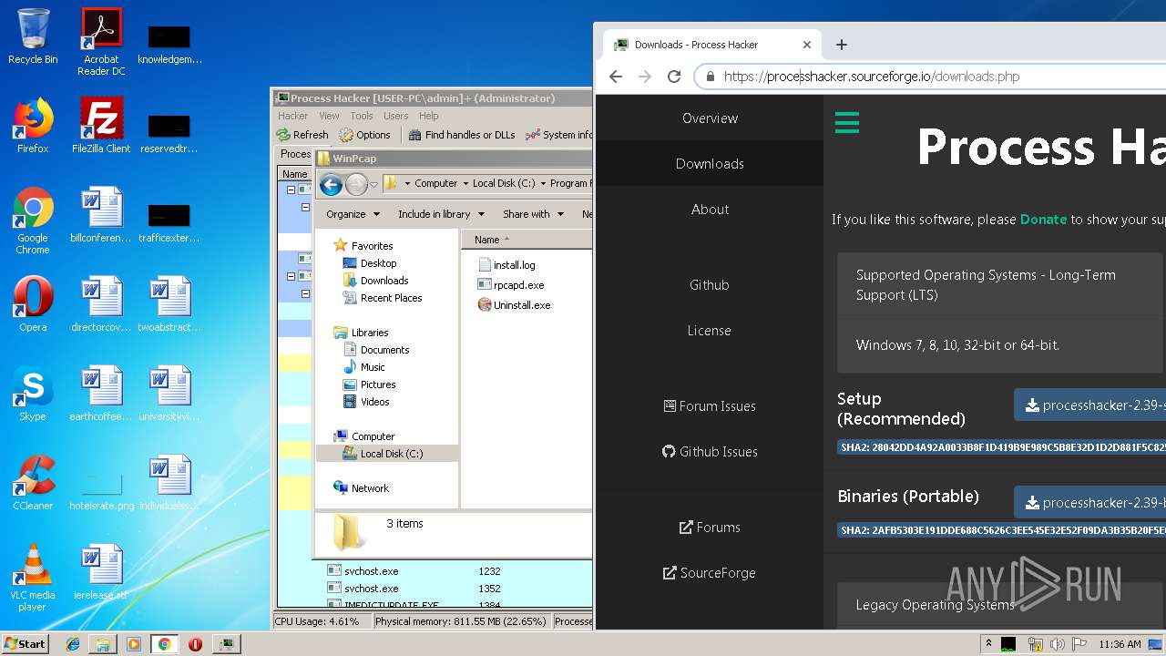Screen dimensions: 1166x656
Task: Open the Help menu in Process Hacker
Action: [x=429, y=116]
